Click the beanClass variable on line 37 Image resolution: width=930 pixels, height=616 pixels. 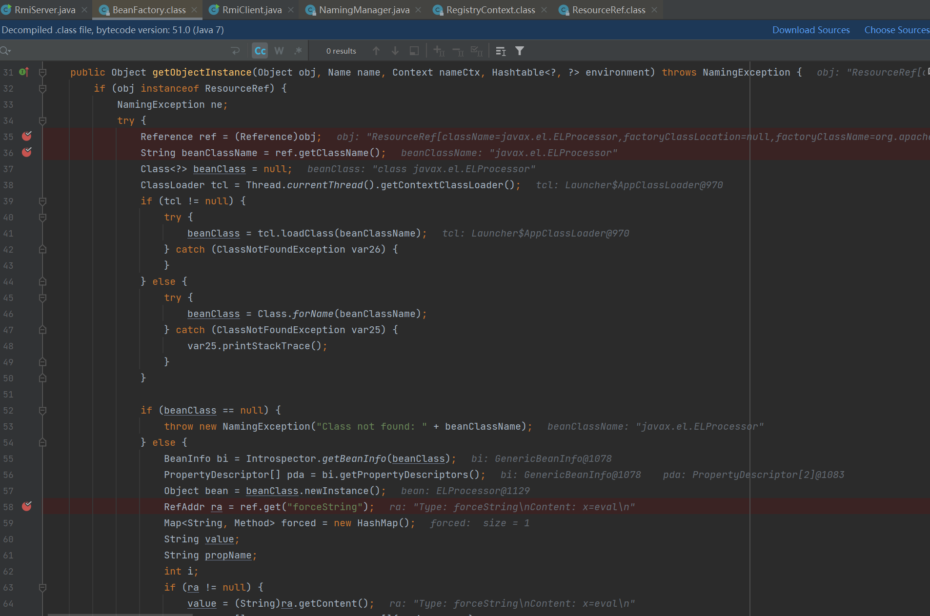point(219,169)
